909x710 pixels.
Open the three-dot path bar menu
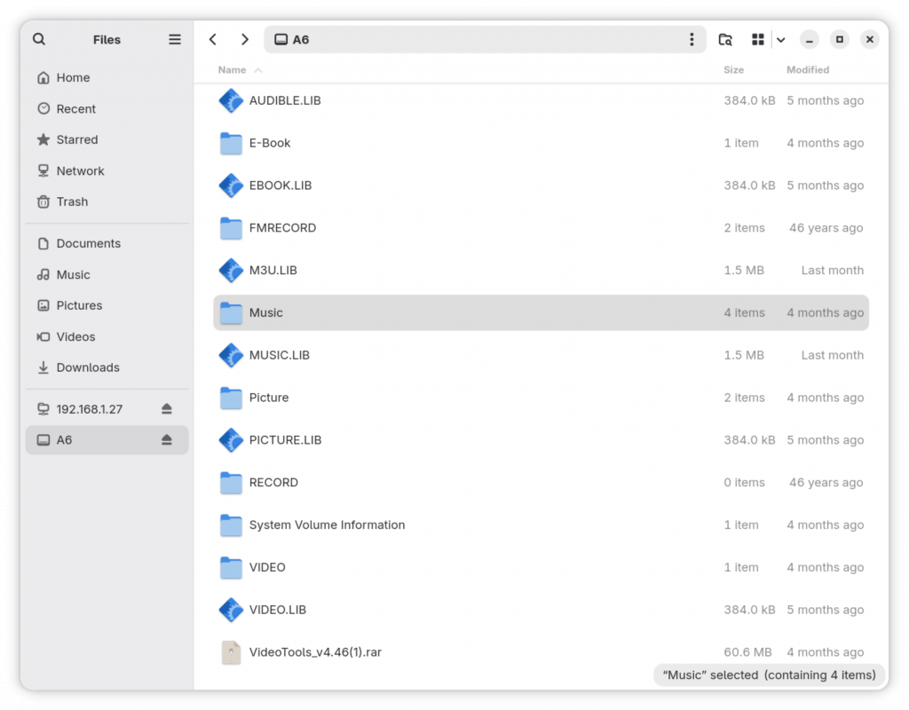(692, 39)
